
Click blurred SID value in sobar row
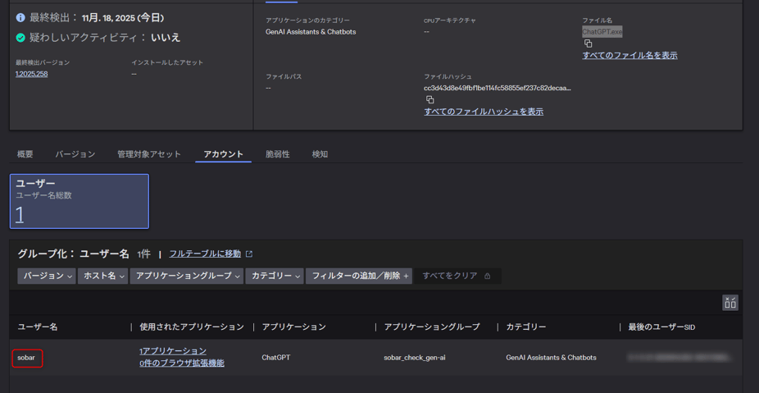(x=679, y=358)
